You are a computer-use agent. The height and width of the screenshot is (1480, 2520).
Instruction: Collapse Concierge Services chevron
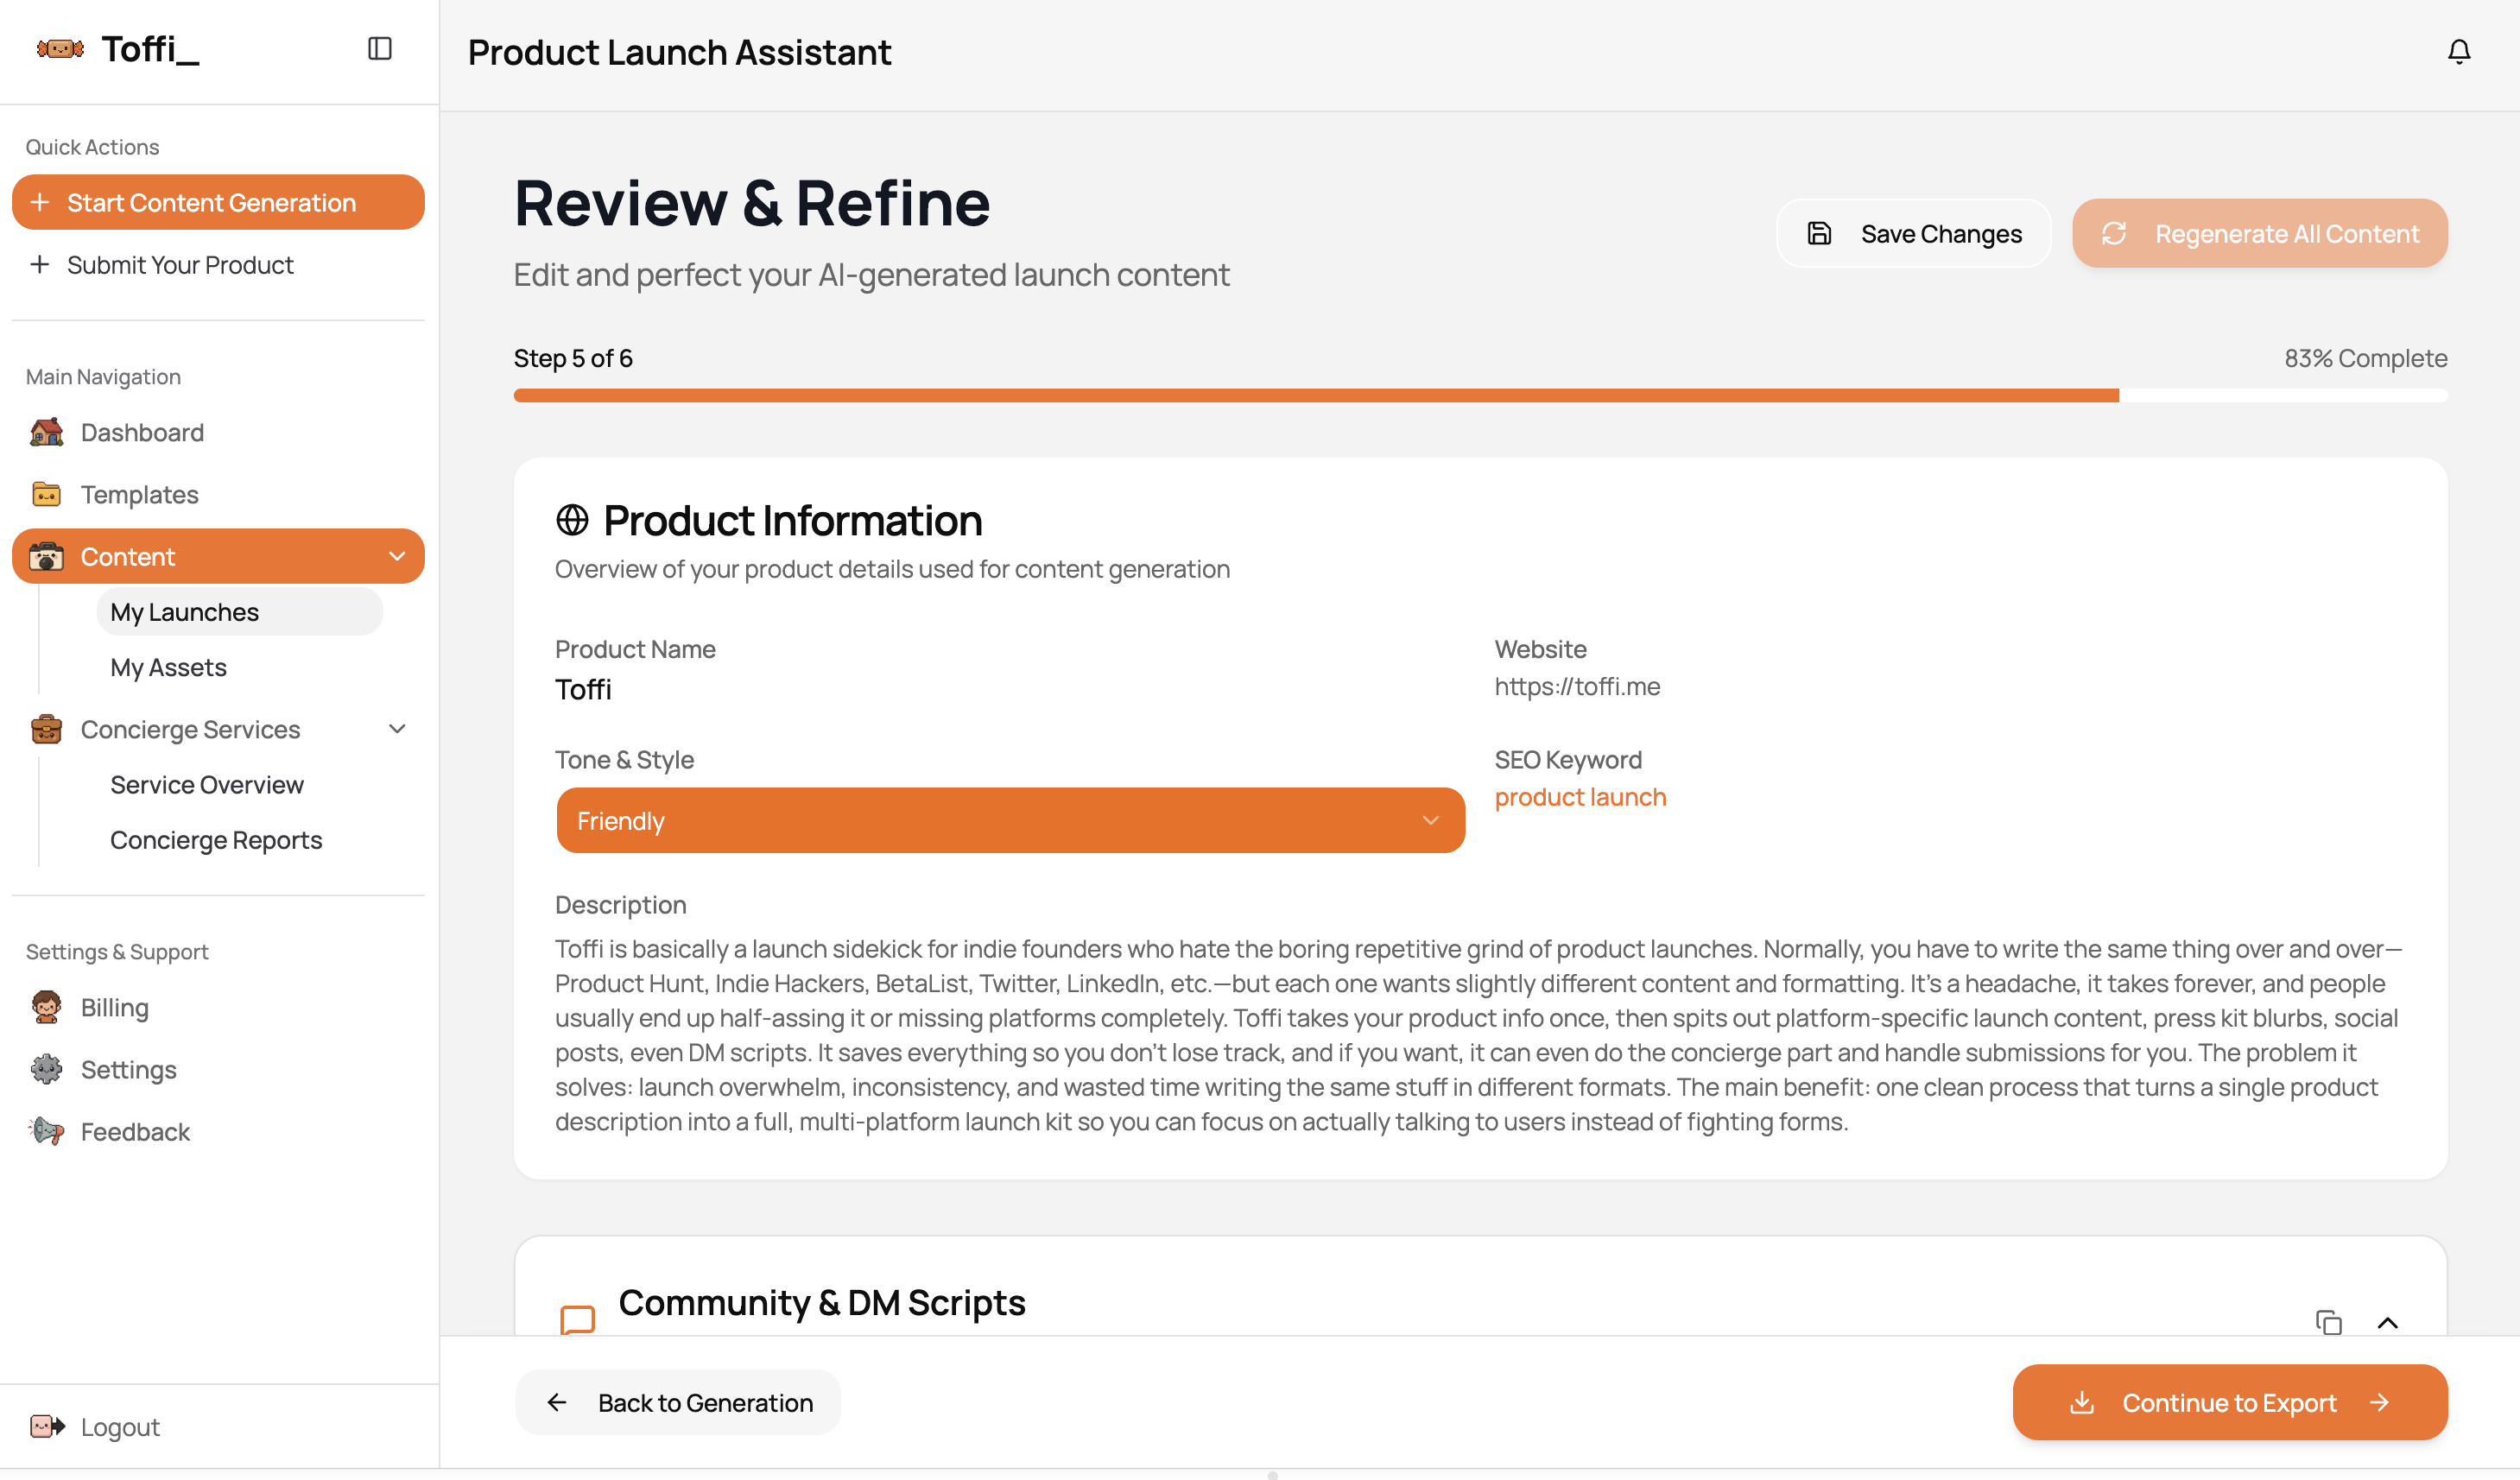pyautogui.click(x=397, y=729)
